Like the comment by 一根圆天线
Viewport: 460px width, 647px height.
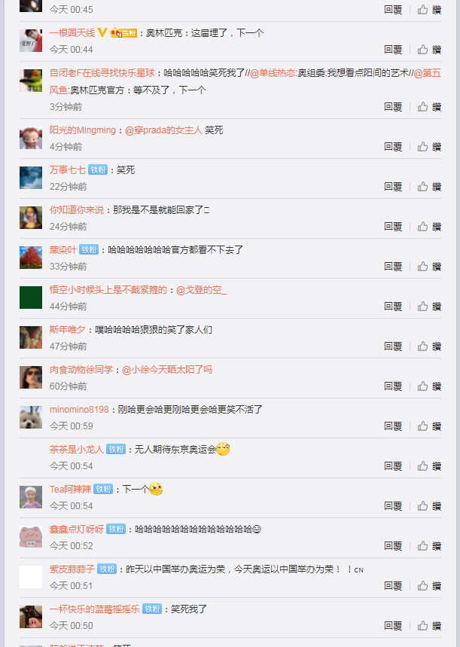(429, 50)
